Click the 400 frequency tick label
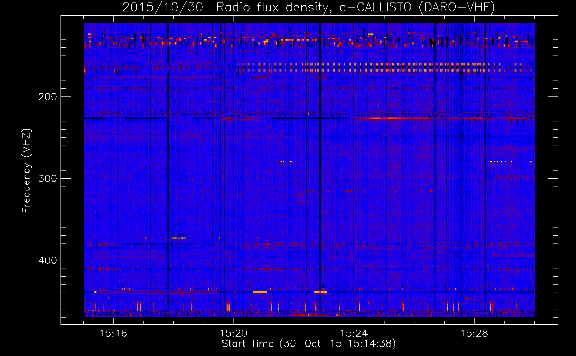 click(x=48, y=260)
